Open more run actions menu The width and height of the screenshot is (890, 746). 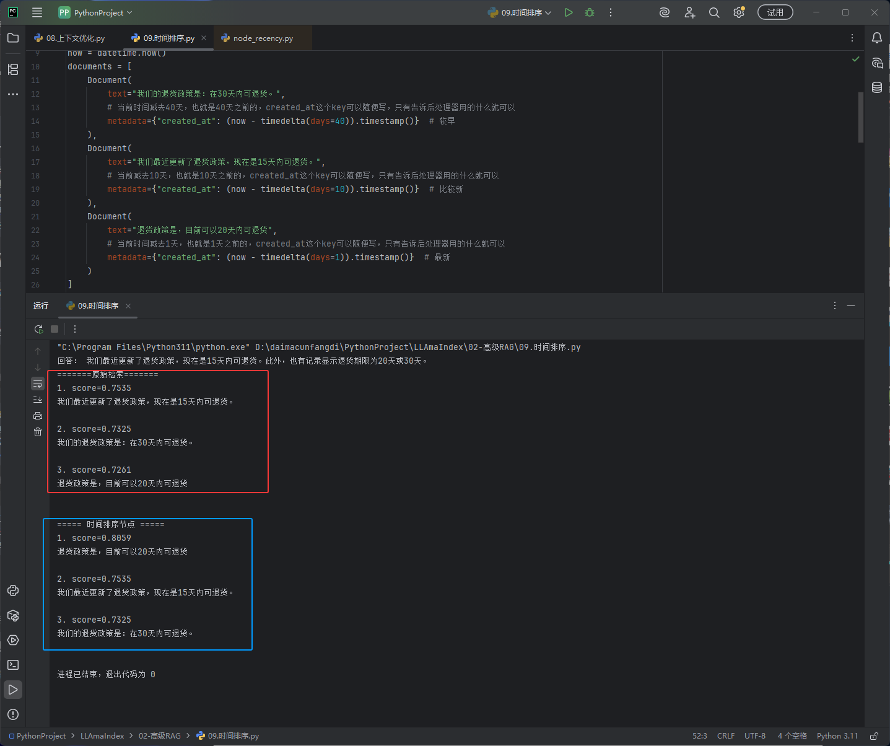tap(611, 12)
